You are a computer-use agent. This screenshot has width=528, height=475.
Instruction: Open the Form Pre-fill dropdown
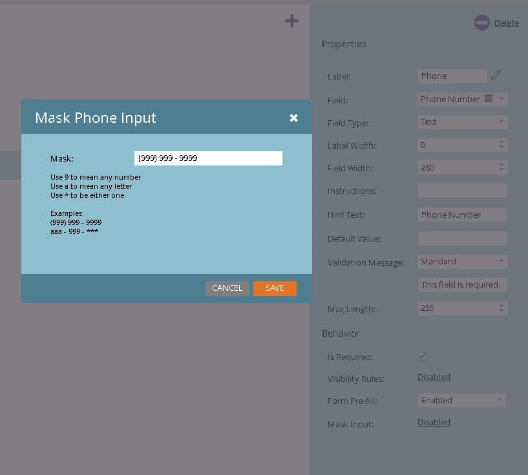pos(462,400)
